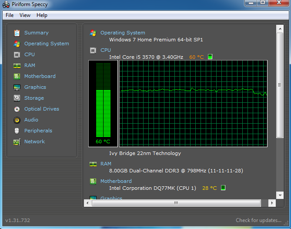Click the Operating System Windows flag sidebar icon
Image resolution: width=291 pixels, height=229 pixels.
17,44
